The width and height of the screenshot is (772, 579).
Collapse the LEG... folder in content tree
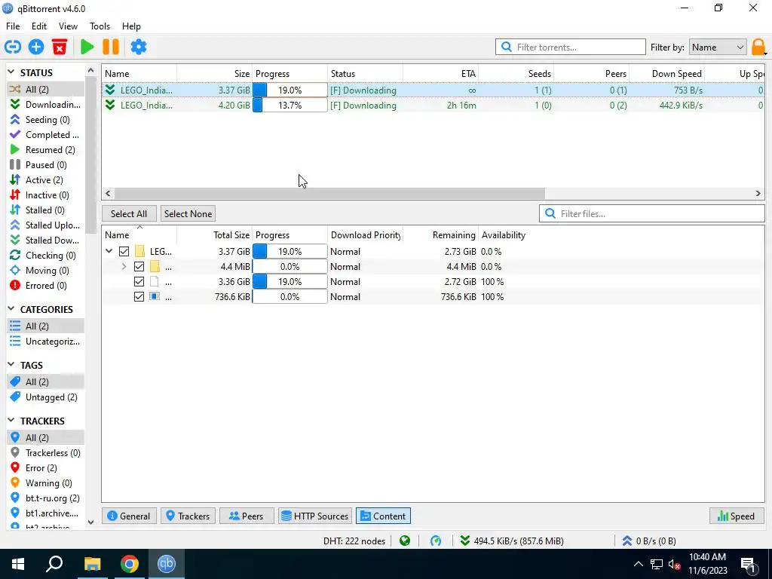coord(109,252)
